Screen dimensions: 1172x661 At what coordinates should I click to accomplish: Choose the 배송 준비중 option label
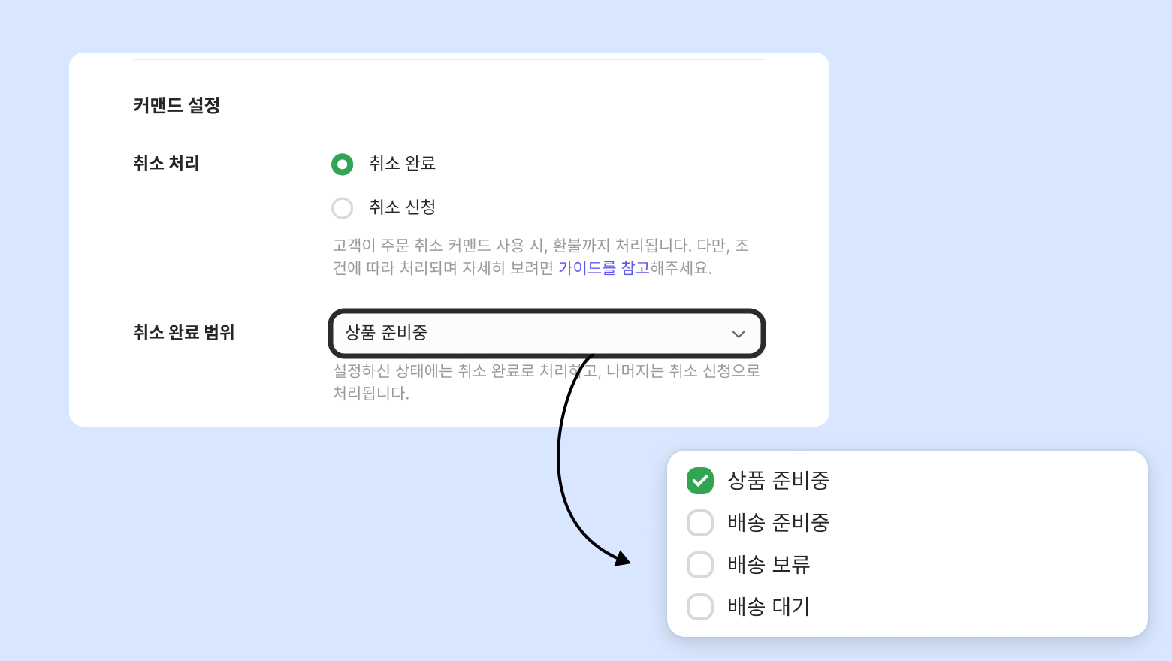point(778,523)
